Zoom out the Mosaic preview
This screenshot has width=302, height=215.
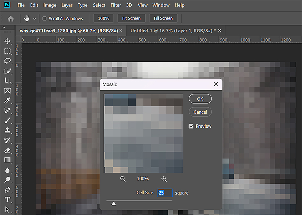[x=123, y=179]
